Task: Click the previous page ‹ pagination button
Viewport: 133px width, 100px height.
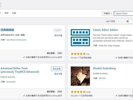Action: [x=124, y=21]
